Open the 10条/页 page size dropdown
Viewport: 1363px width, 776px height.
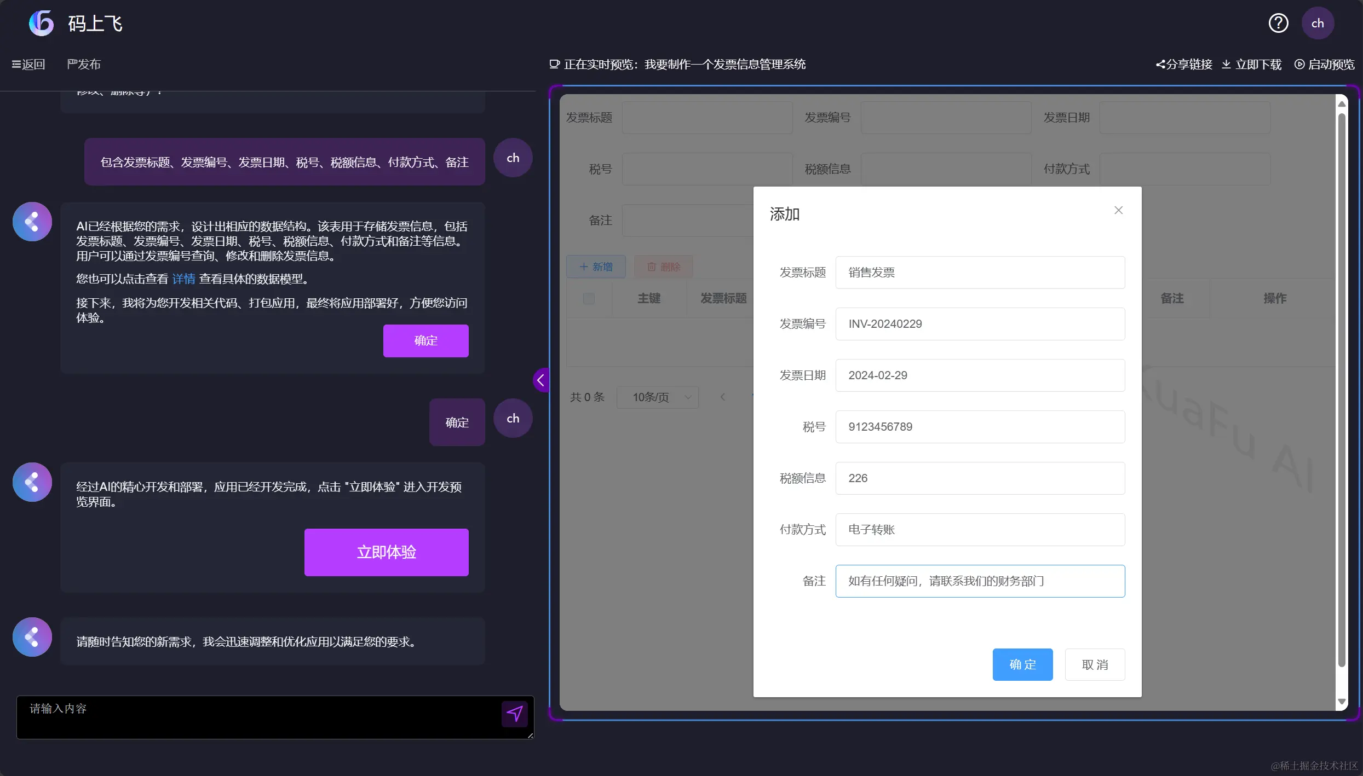pyautogui.click(x=657, y=397)
